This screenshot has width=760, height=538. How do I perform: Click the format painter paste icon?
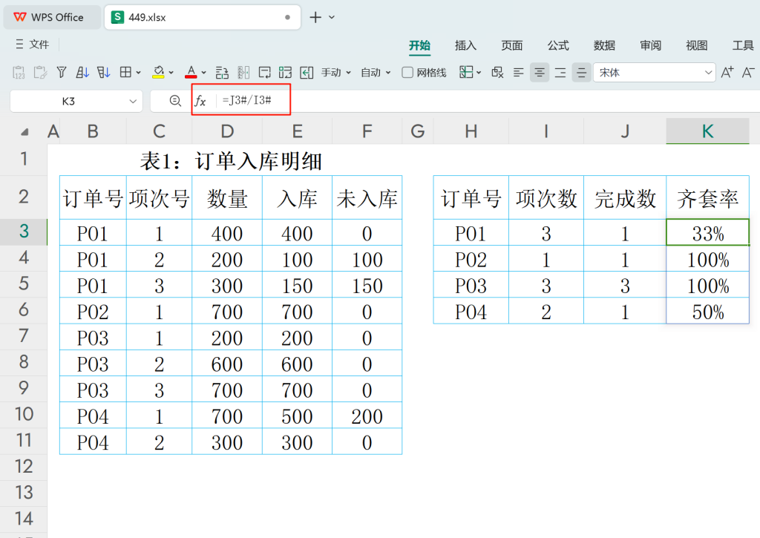point(40,73)
